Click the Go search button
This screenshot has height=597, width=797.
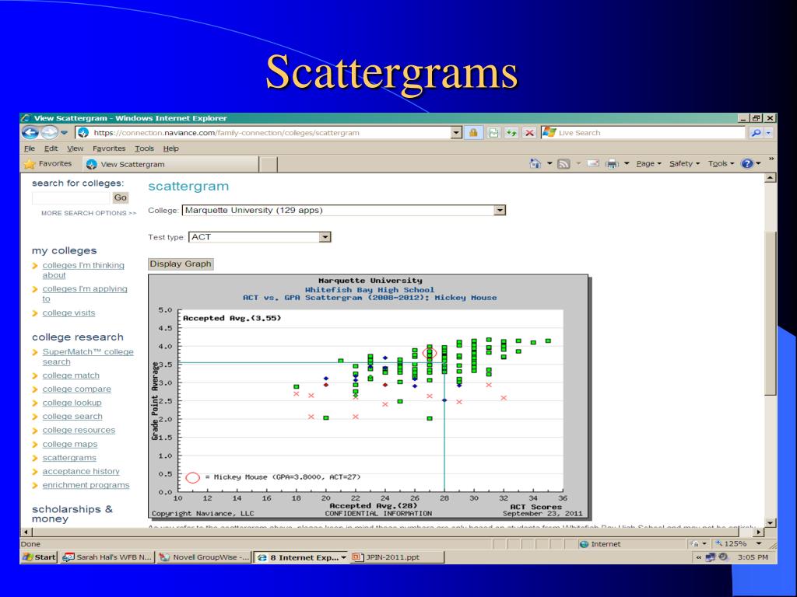click(x=121, y=198)
